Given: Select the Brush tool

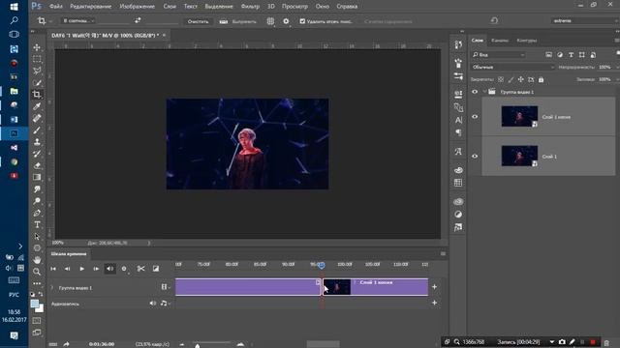Looking at the screenshot, I should [x=37, y=130].
